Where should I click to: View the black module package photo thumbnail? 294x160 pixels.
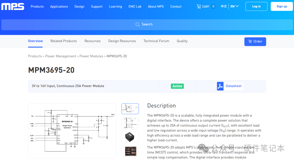130,137
